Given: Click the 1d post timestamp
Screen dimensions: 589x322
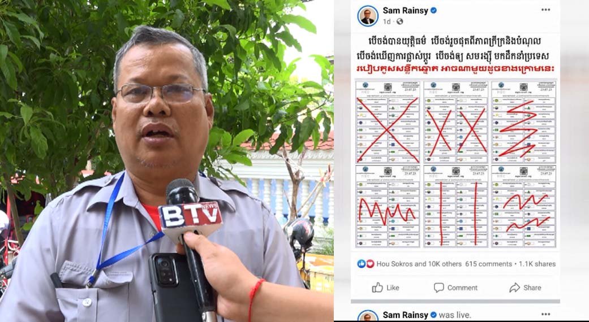Looking at the screenshot, I should pyautogui.click(x=386, y=21).
